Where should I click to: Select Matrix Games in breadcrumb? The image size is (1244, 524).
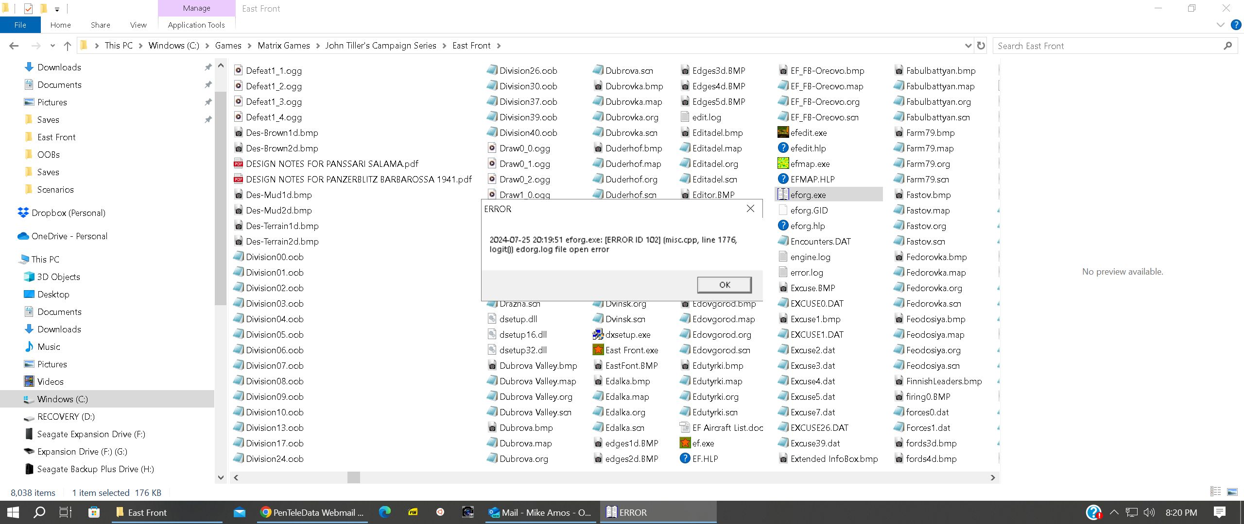coord(283,46)
